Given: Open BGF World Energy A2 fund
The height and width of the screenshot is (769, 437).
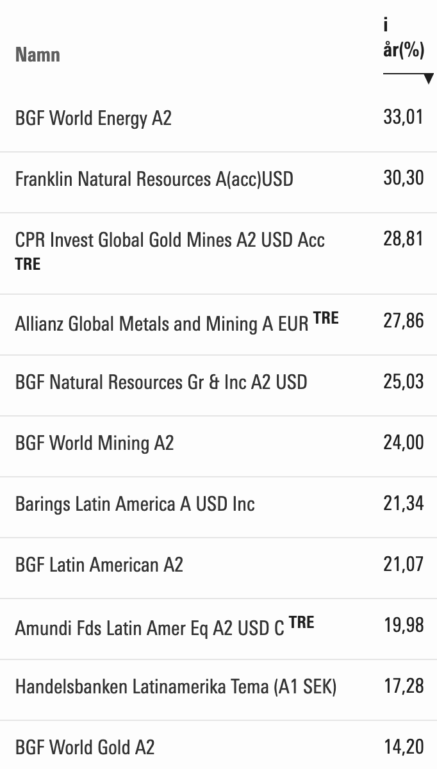Looking at the screenshot, I should [x=94, y=119].
